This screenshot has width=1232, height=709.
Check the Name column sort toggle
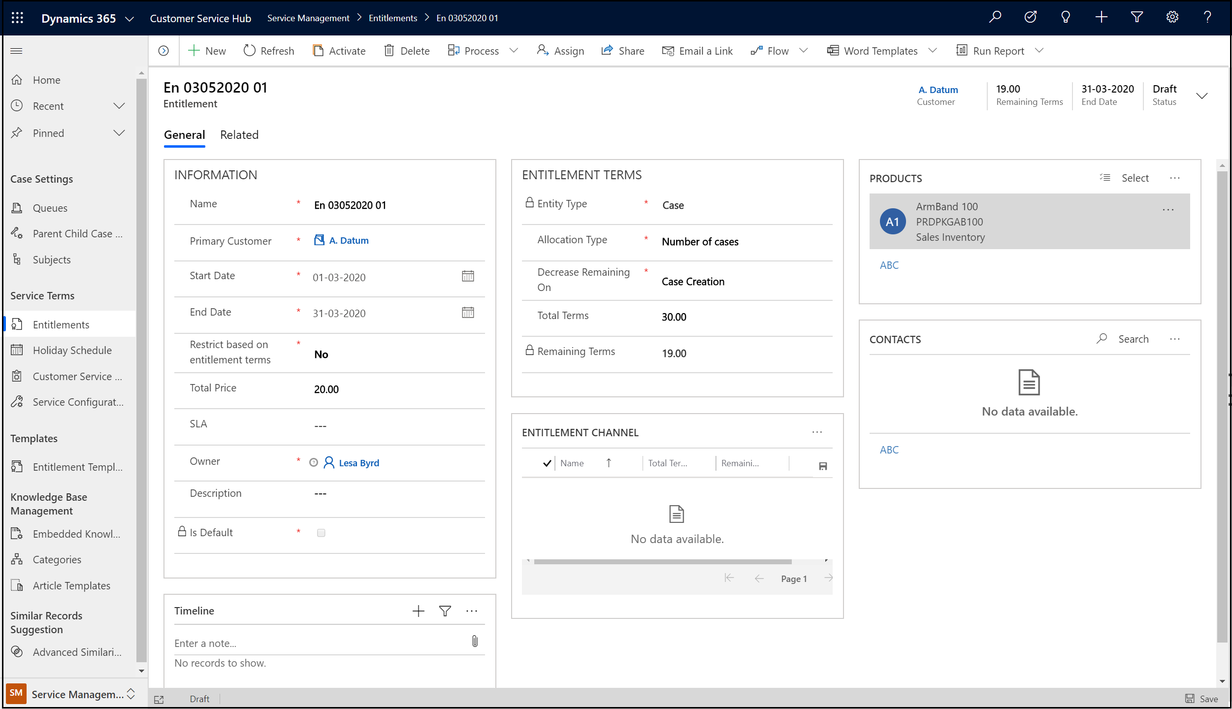pyautogui.click(x=609, y=463)
